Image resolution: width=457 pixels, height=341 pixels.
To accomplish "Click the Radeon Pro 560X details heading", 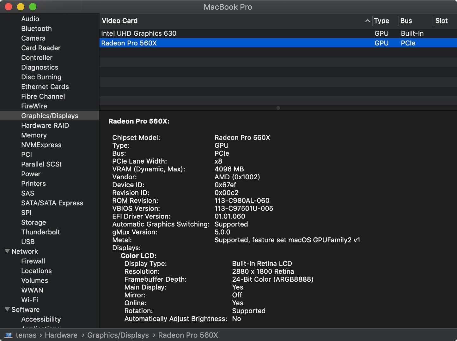I will pyautogui.click(x=139, y=122).
